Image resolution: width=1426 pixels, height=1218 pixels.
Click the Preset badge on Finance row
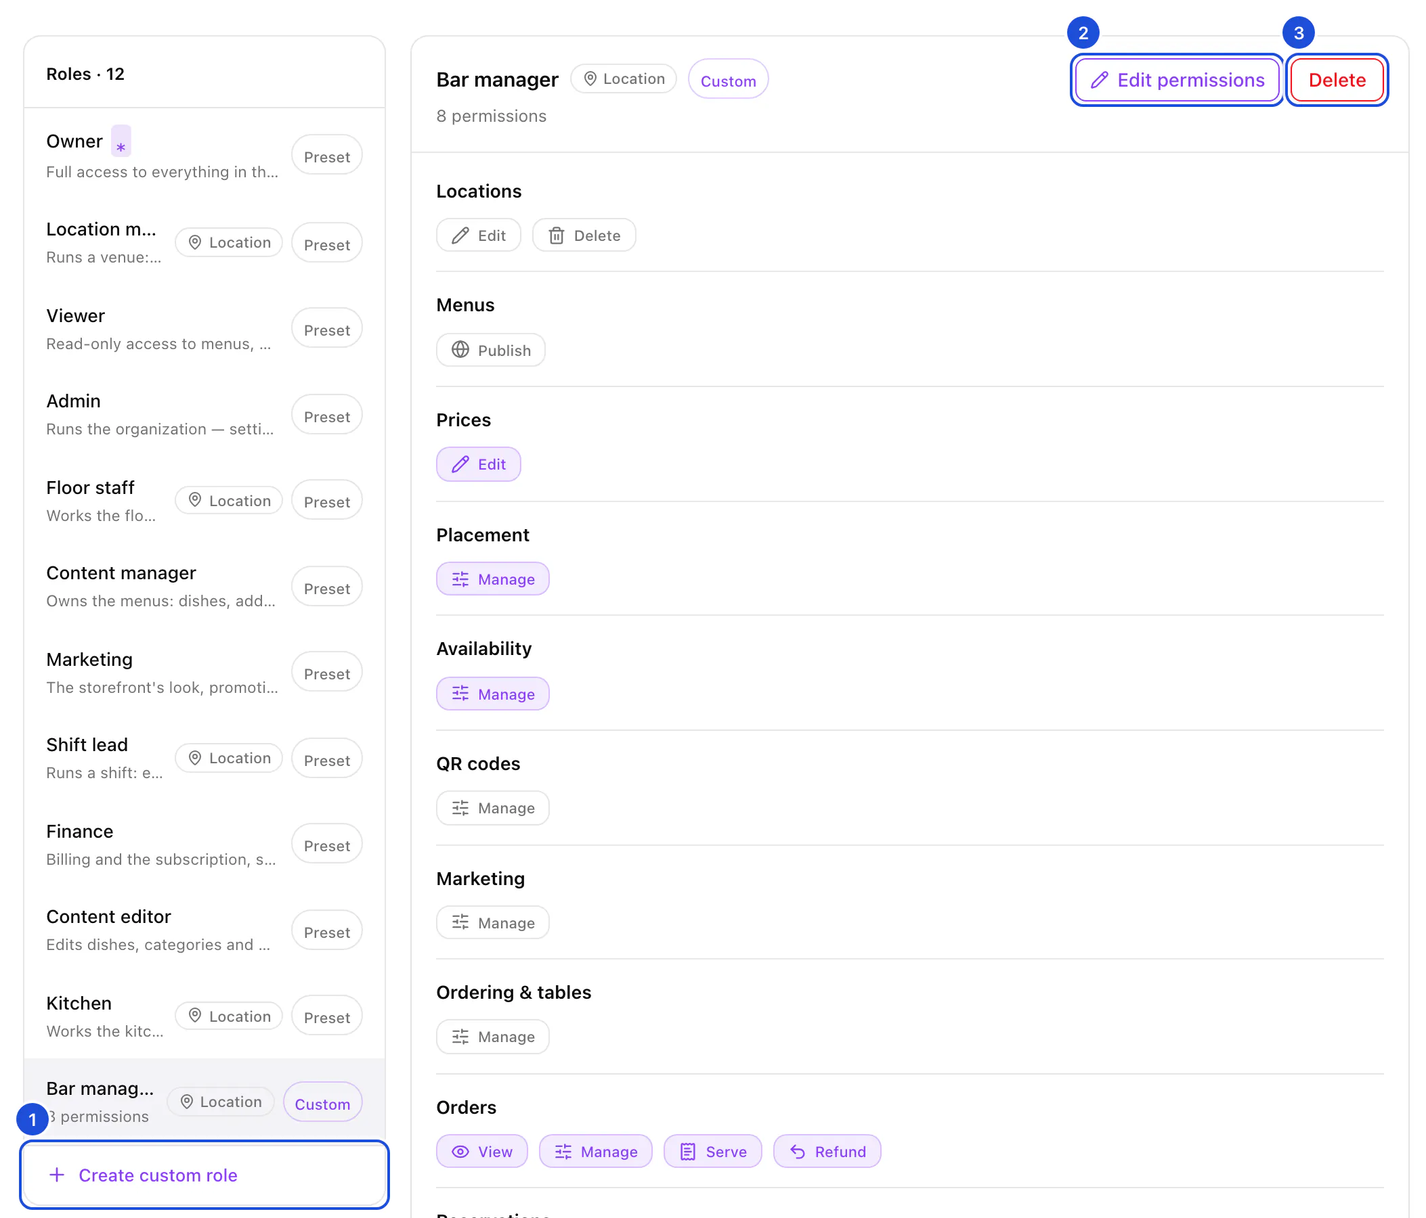(x=327, y=845)
